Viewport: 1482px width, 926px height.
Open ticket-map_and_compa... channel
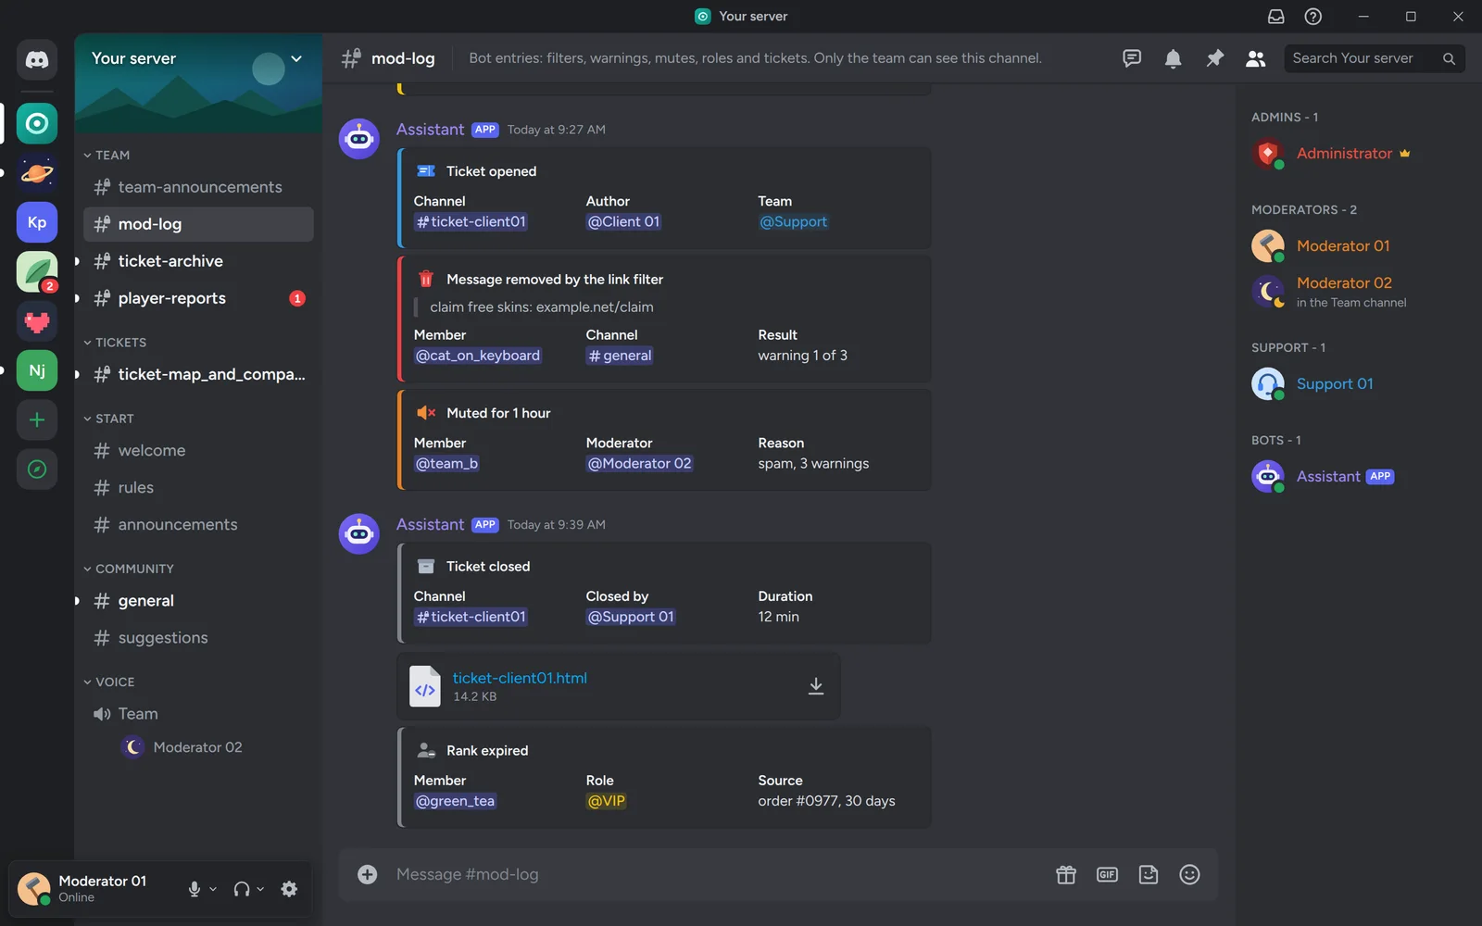[x=198, y=374]
